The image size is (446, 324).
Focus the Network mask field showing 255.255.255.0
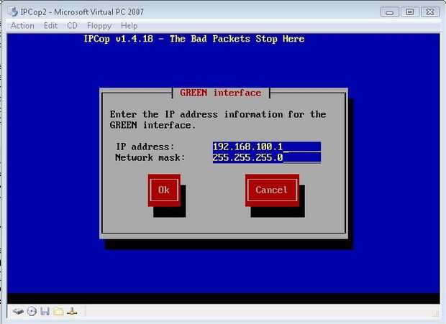click(267, 157)
